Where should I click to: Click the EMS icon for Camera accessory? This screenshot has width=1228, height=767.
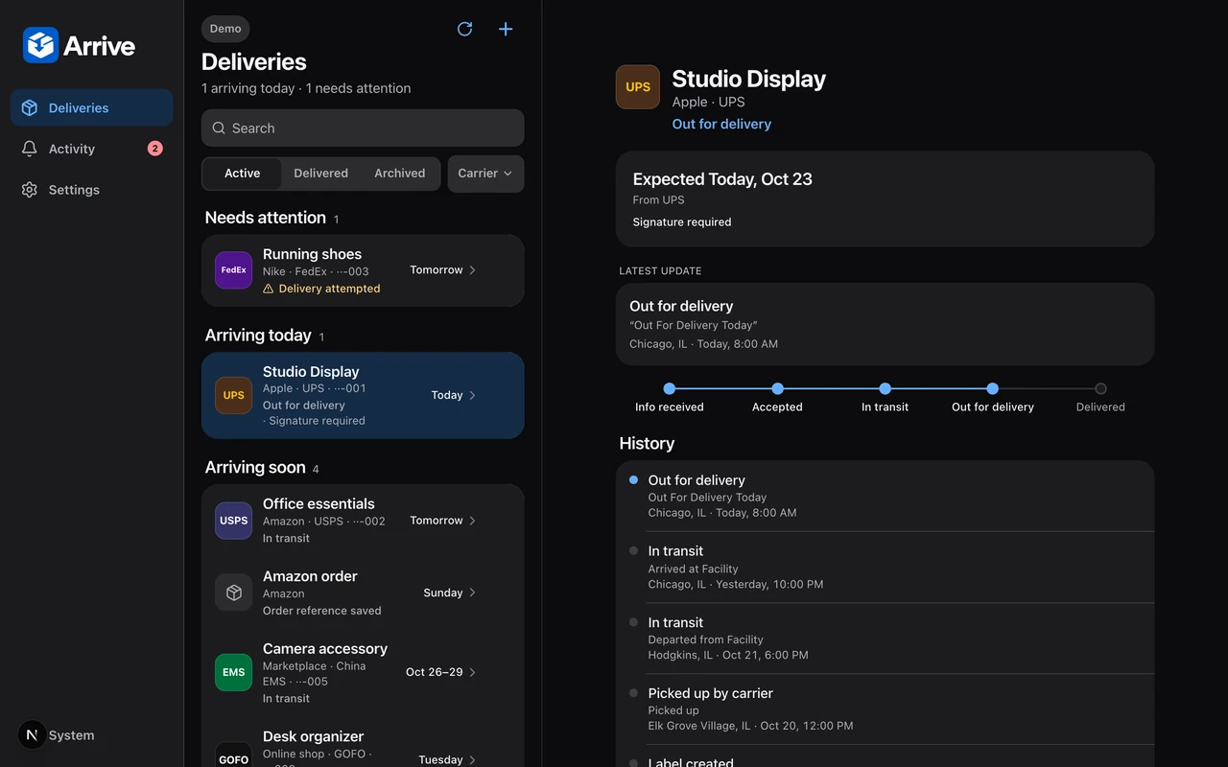tap(233, 672)
